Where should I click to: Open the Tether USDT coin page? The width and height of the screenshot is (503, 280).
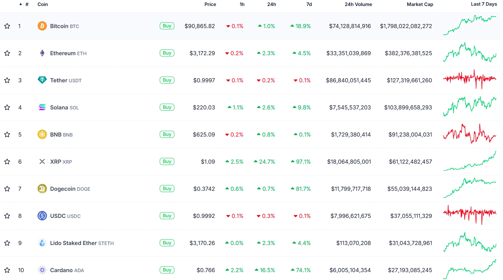(66, 80)
